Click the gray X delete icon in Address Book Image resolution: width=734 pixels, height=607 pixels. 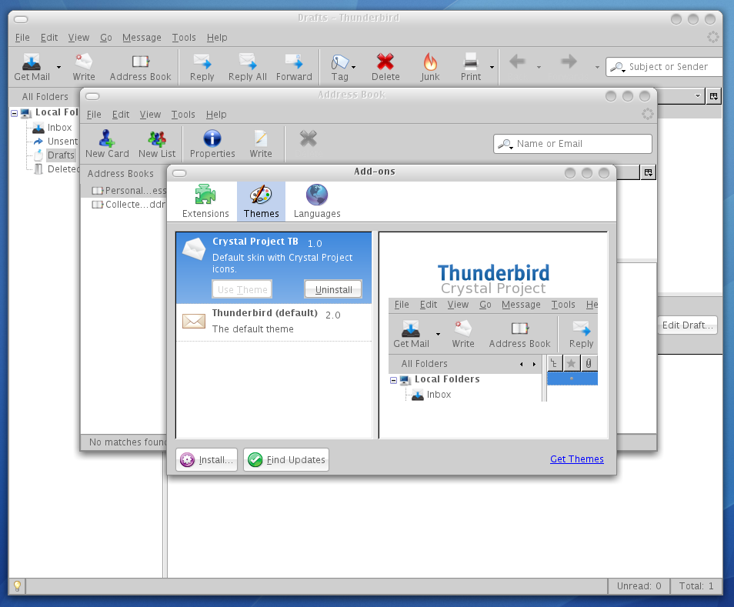pyautogui.click(x=309, y=139)
